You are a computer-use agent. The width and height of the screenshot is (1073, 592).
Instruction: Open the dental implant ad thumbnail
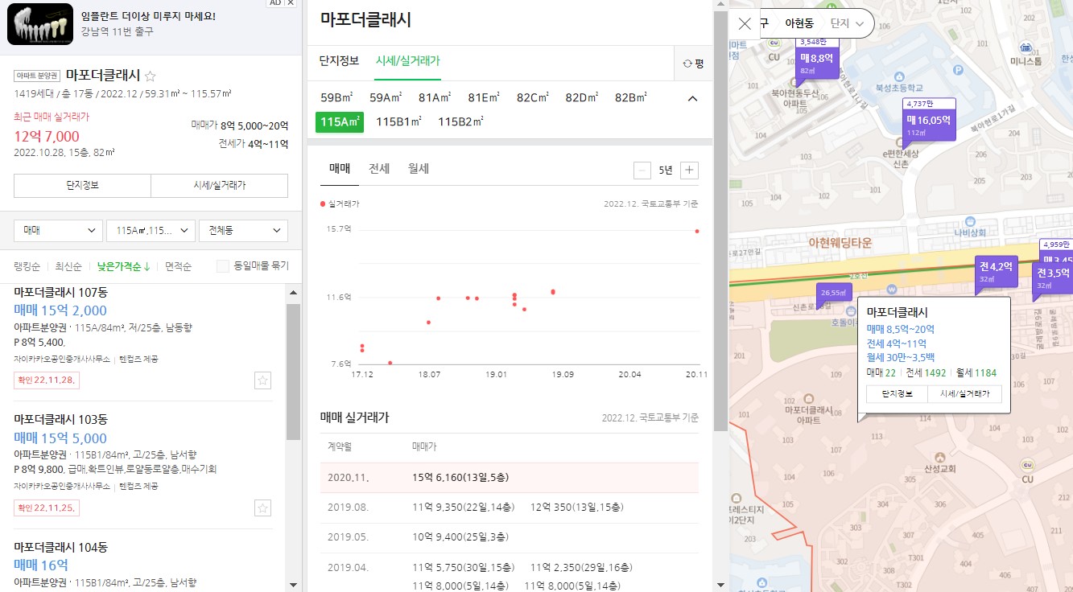40,24
